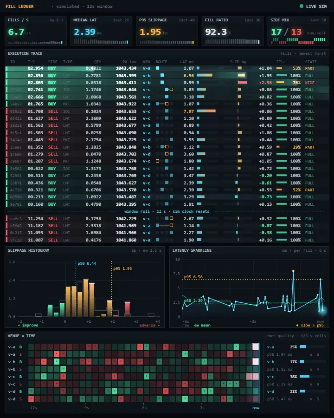
Task: Click the LAT ms column header
Action: click(x=186, y=62)
